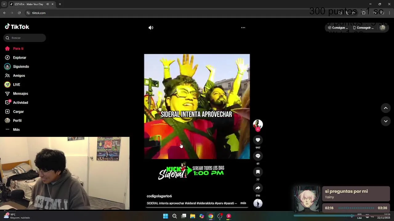Save the video with the bookmark icon
This screenshot has width=394, height=221.
point(258,172)
